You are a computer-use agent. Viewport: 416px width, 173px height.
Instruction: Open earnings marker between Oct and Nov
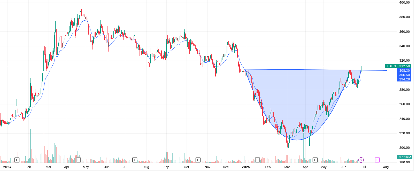198,160
